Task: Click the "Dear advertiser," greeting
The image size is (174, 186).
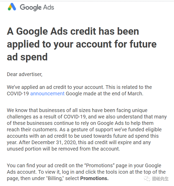Action: 25,75
